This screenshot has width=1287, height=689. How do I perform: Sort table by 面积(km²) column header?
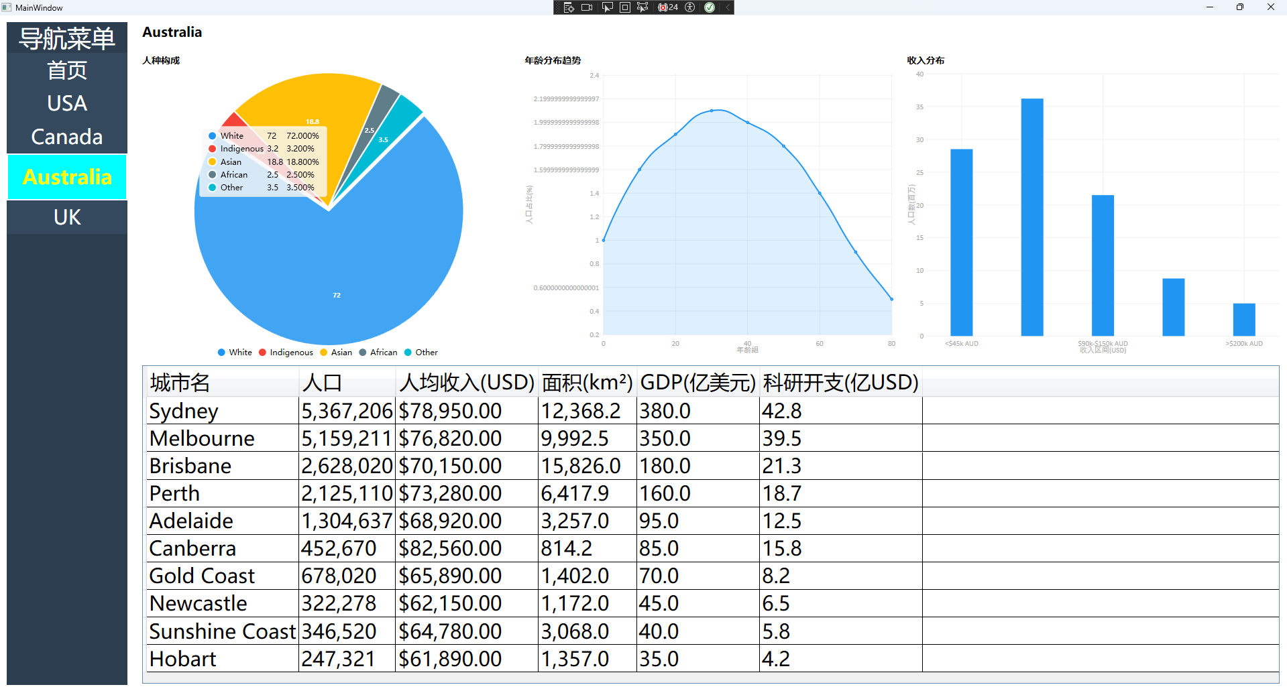[587, 382]
